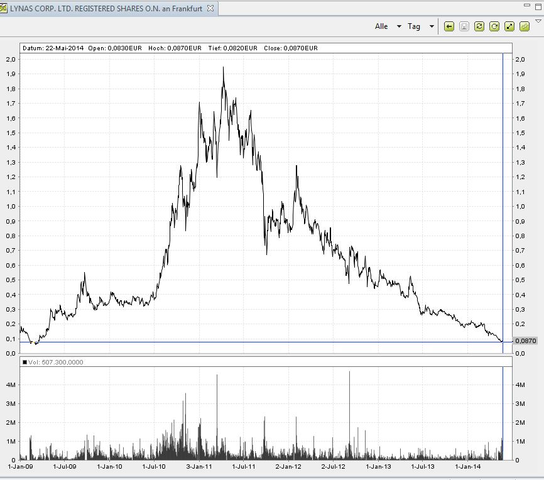Click the 1-Jan-09 date axis label
Screen dimensions: 544x480
pyautogui.click(x=20, y=466)
